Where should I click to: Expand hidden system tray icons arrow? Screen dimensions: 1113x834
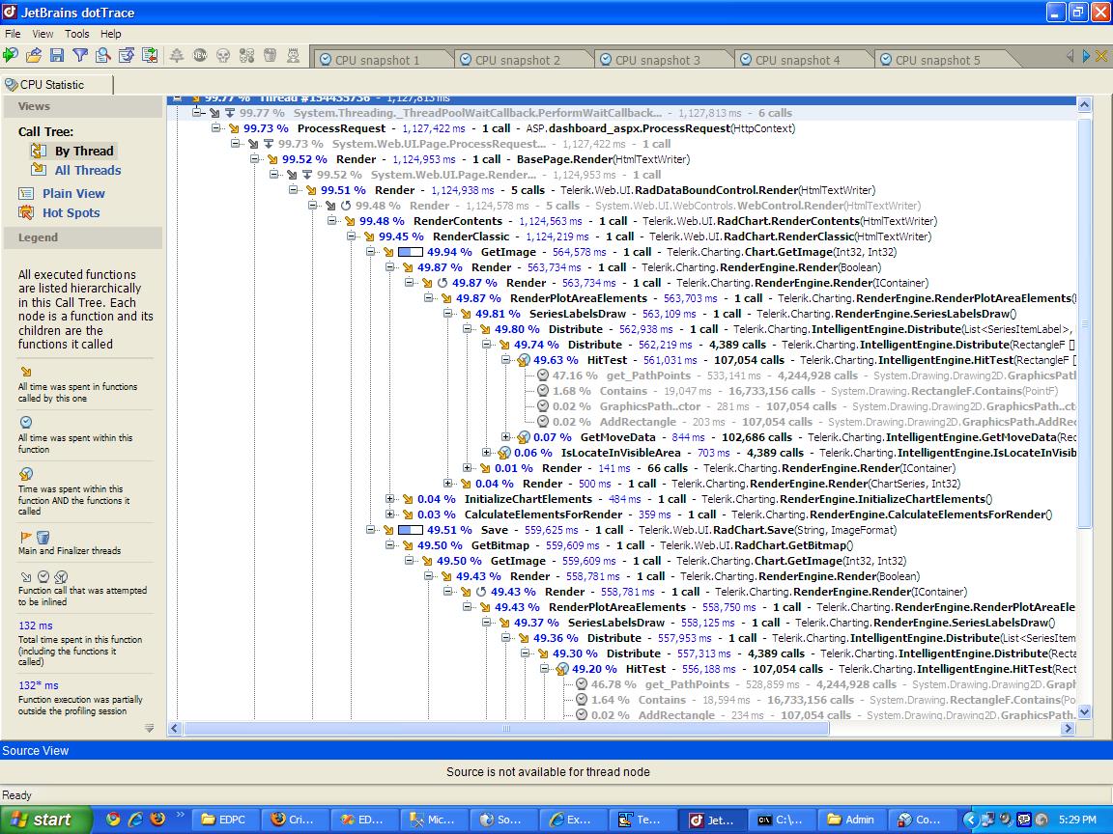pyautogui.click(x=970, y=820)
